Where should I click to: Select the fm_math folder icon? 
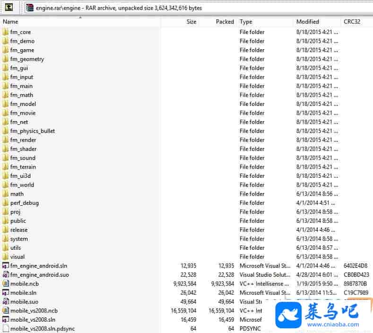pyautogui.click(x=5, y=95)
